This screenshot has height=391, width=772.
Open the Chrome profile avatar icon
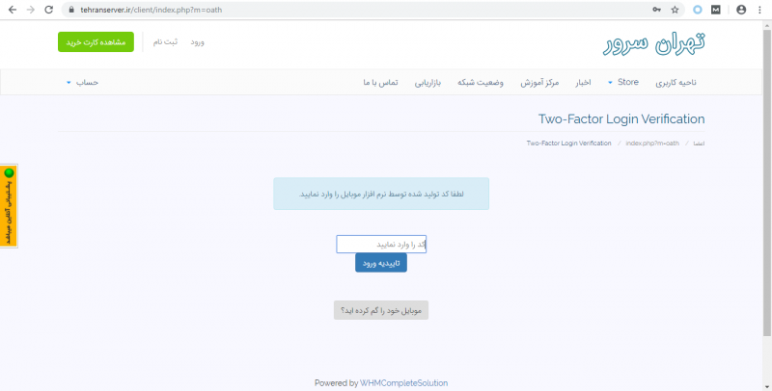coord(741,9)
